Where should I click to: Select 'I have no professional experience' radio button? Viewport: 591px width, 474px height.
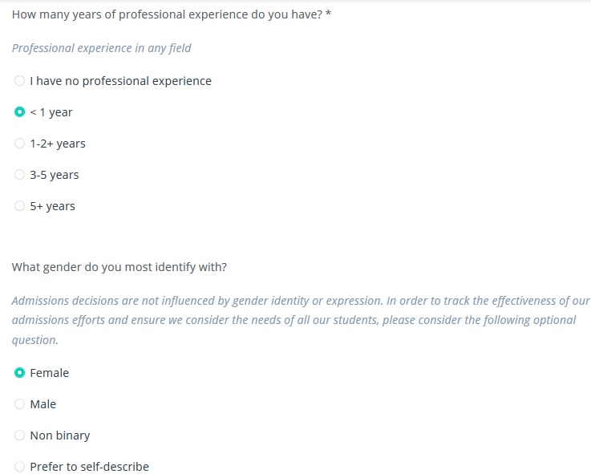pyautogui.click(x=19, y=81)
